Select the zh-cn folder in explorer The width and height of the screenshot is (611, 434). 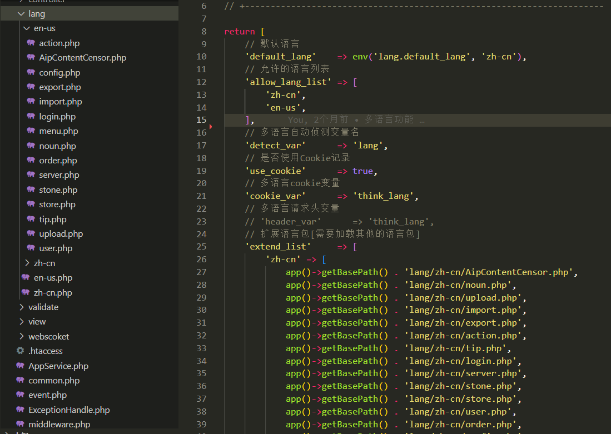(44, 263)
